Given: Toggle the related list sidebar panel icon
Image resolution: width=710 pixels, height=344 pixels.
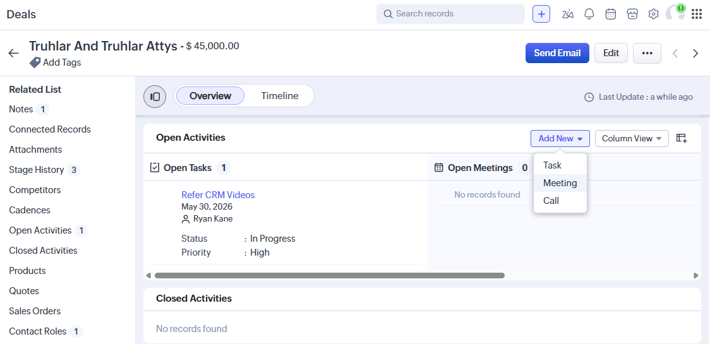Looking at the screenshot, I should point(155,97).
